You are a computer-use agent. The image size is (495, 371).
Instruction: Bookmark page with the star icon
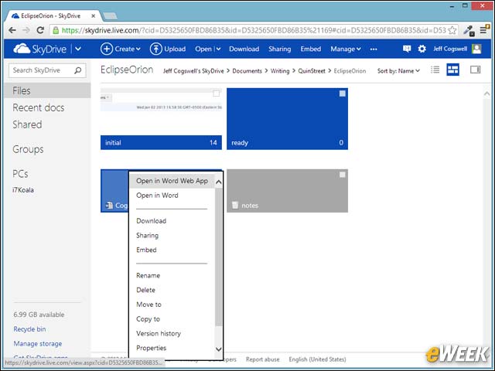coord(452,30)
